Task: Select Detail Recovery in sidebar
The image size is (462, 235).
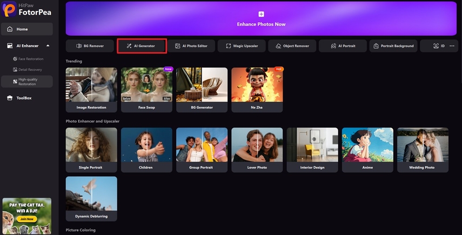Action: tap(27, 70)
